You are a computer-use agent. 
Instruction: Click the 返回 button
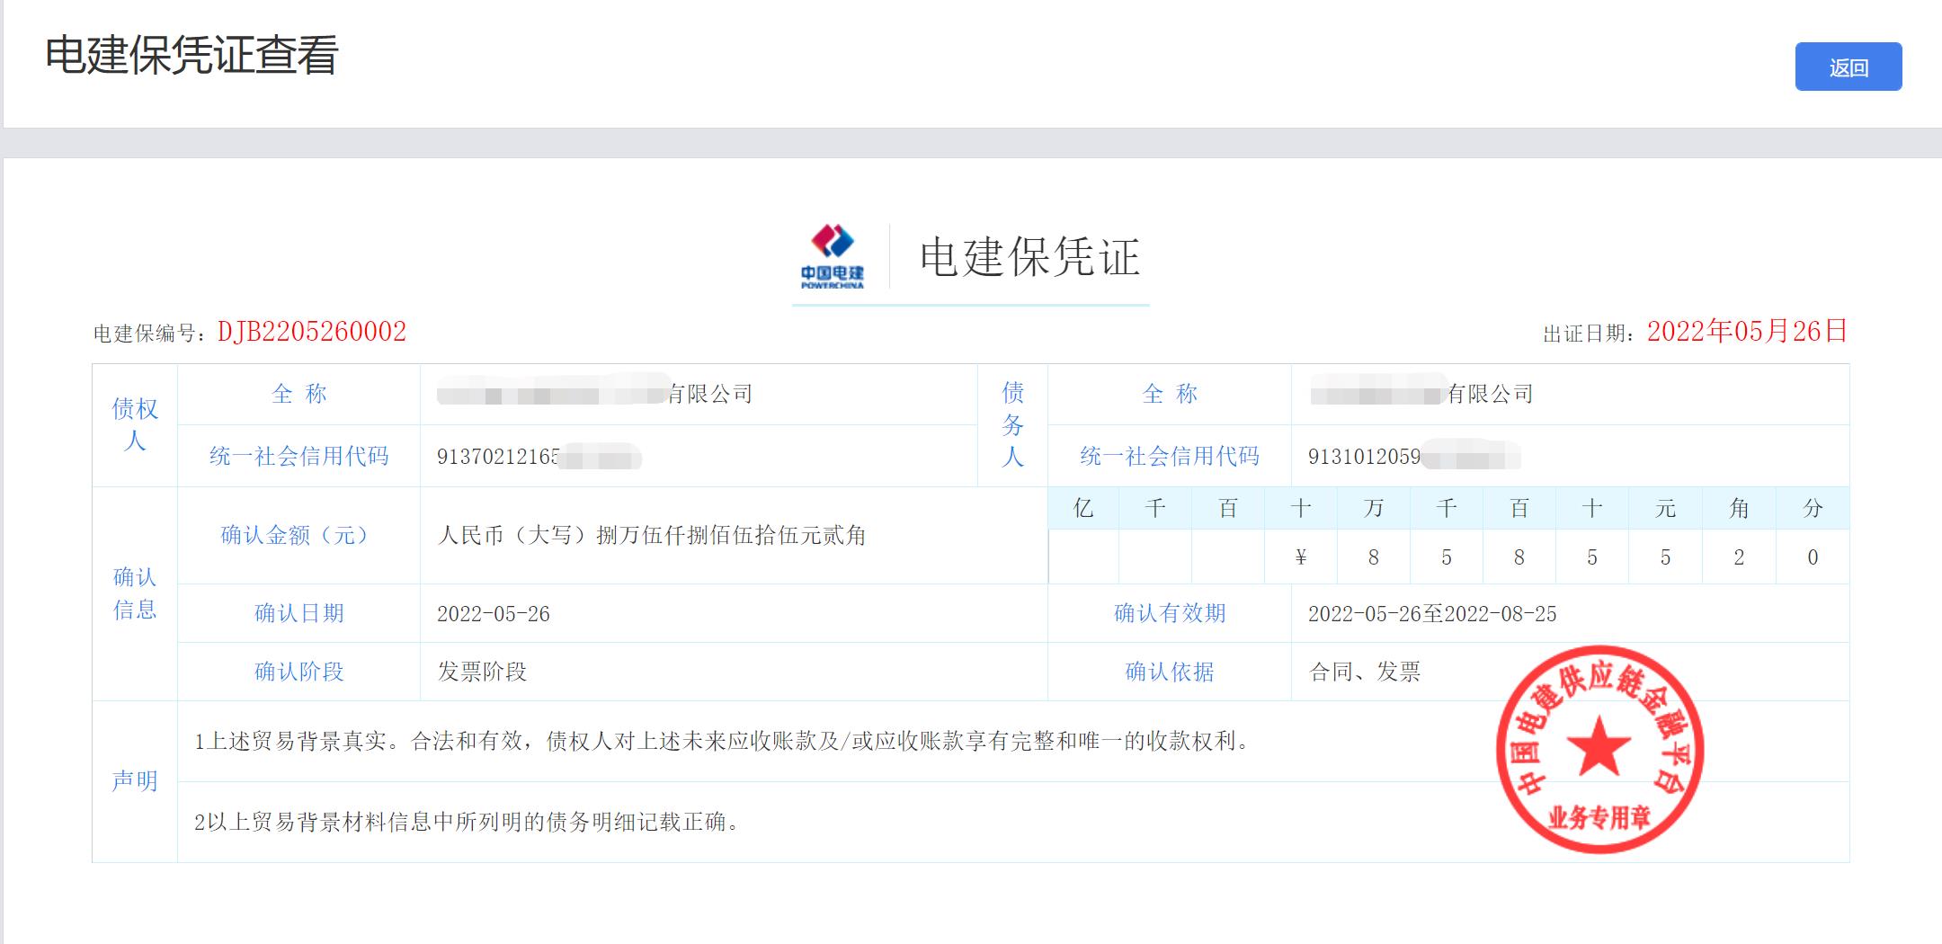pyautogui.click(x=1848, y=67)
